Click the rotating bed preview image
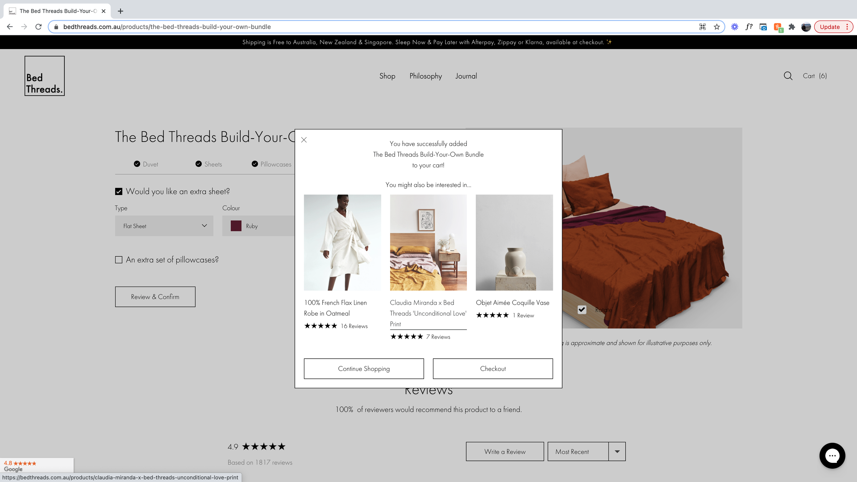Viewport: 857px width, 482px height. pyautogui.click(x=652, y=228)
